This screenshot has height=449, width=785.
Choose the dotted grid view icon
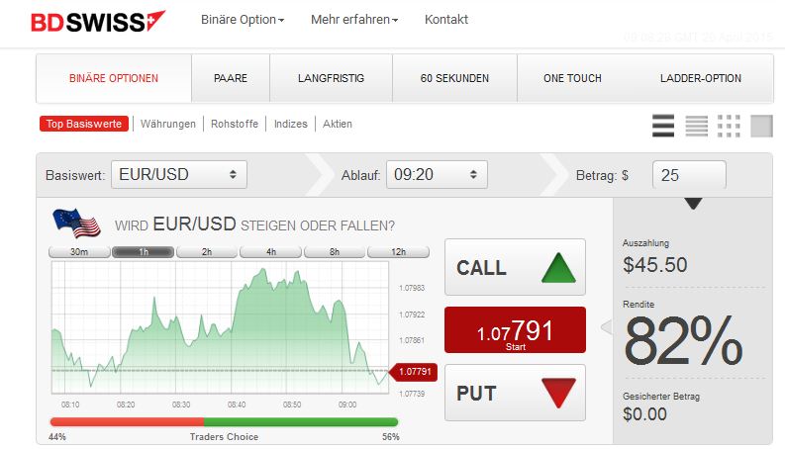[729, 126]
